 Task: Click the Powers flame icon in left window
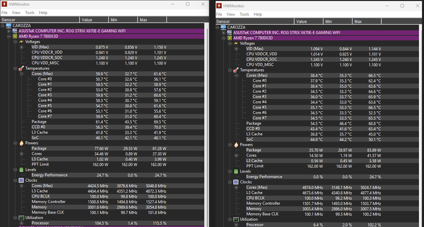point(21,143)
